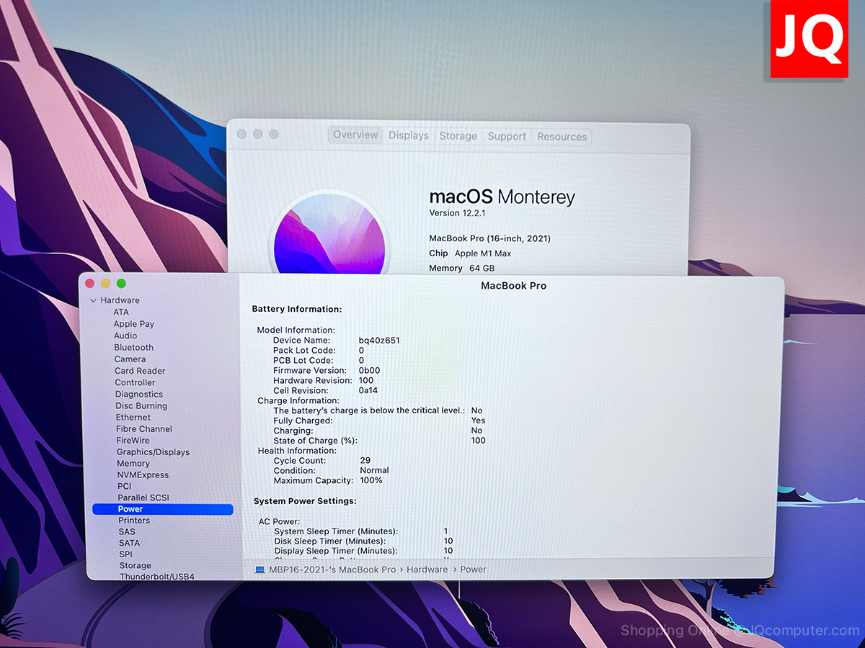Screen dimensions: 865x648
Task: Select Controller in the sidebar
Action: [136, 382]
